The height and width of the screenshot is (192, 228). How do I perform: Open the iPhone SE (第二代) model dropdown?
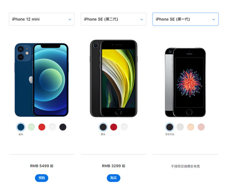point(113,19)
